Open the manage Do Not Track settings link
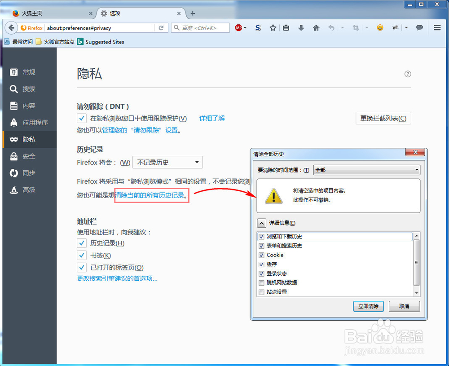 [x=140, y=130]
